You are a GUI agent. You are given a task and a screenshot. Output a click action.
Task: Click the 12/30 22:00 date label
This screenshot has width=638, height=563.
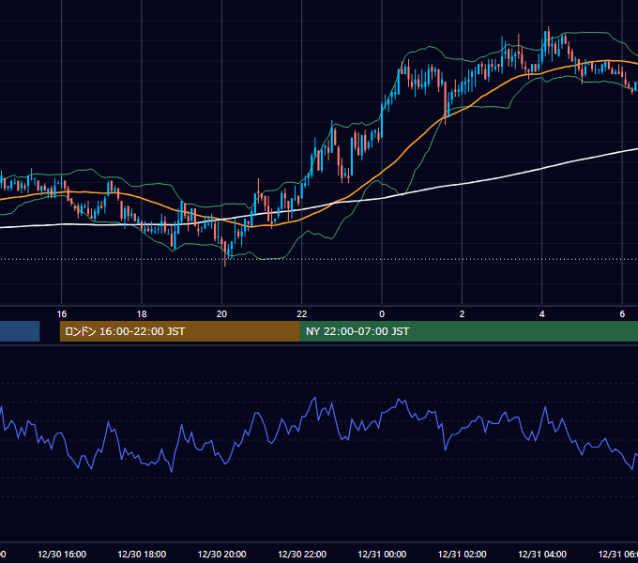pos(302,554)
